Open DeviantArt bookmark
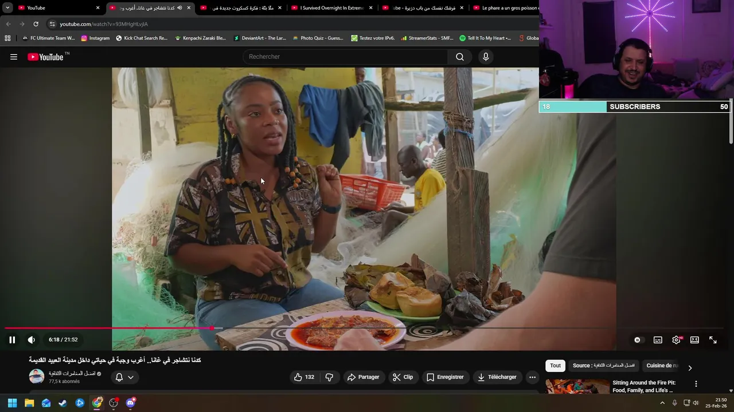This screenshot has height=412, width=734. pyautogui.click(x=259, y=38)
